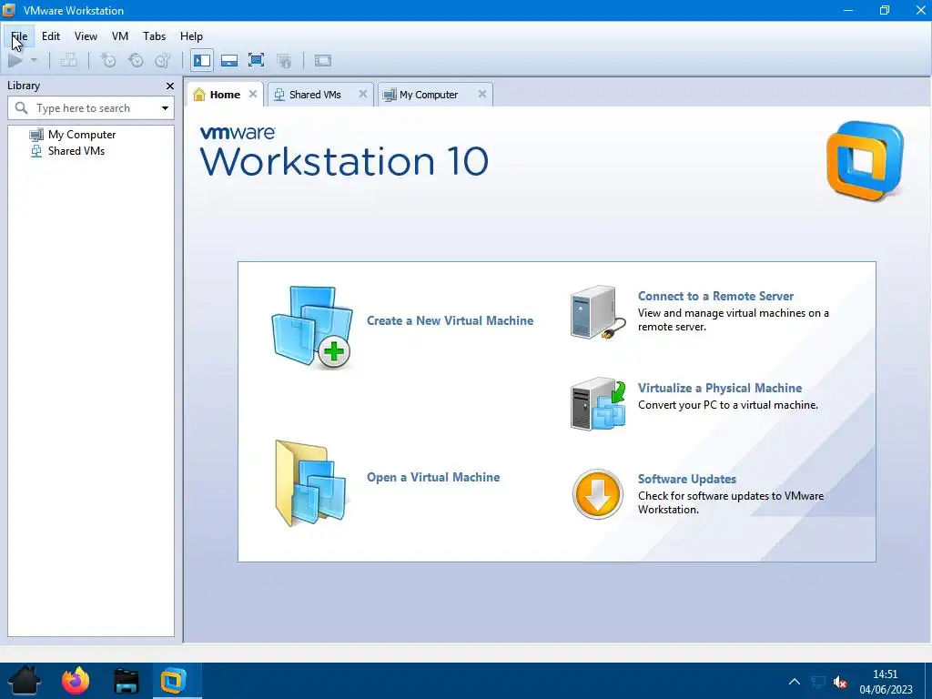The width and height of the screenshot is (932, 699).
Task: Click the VMware Workstation taskbar icon
Action: (173, 681)
